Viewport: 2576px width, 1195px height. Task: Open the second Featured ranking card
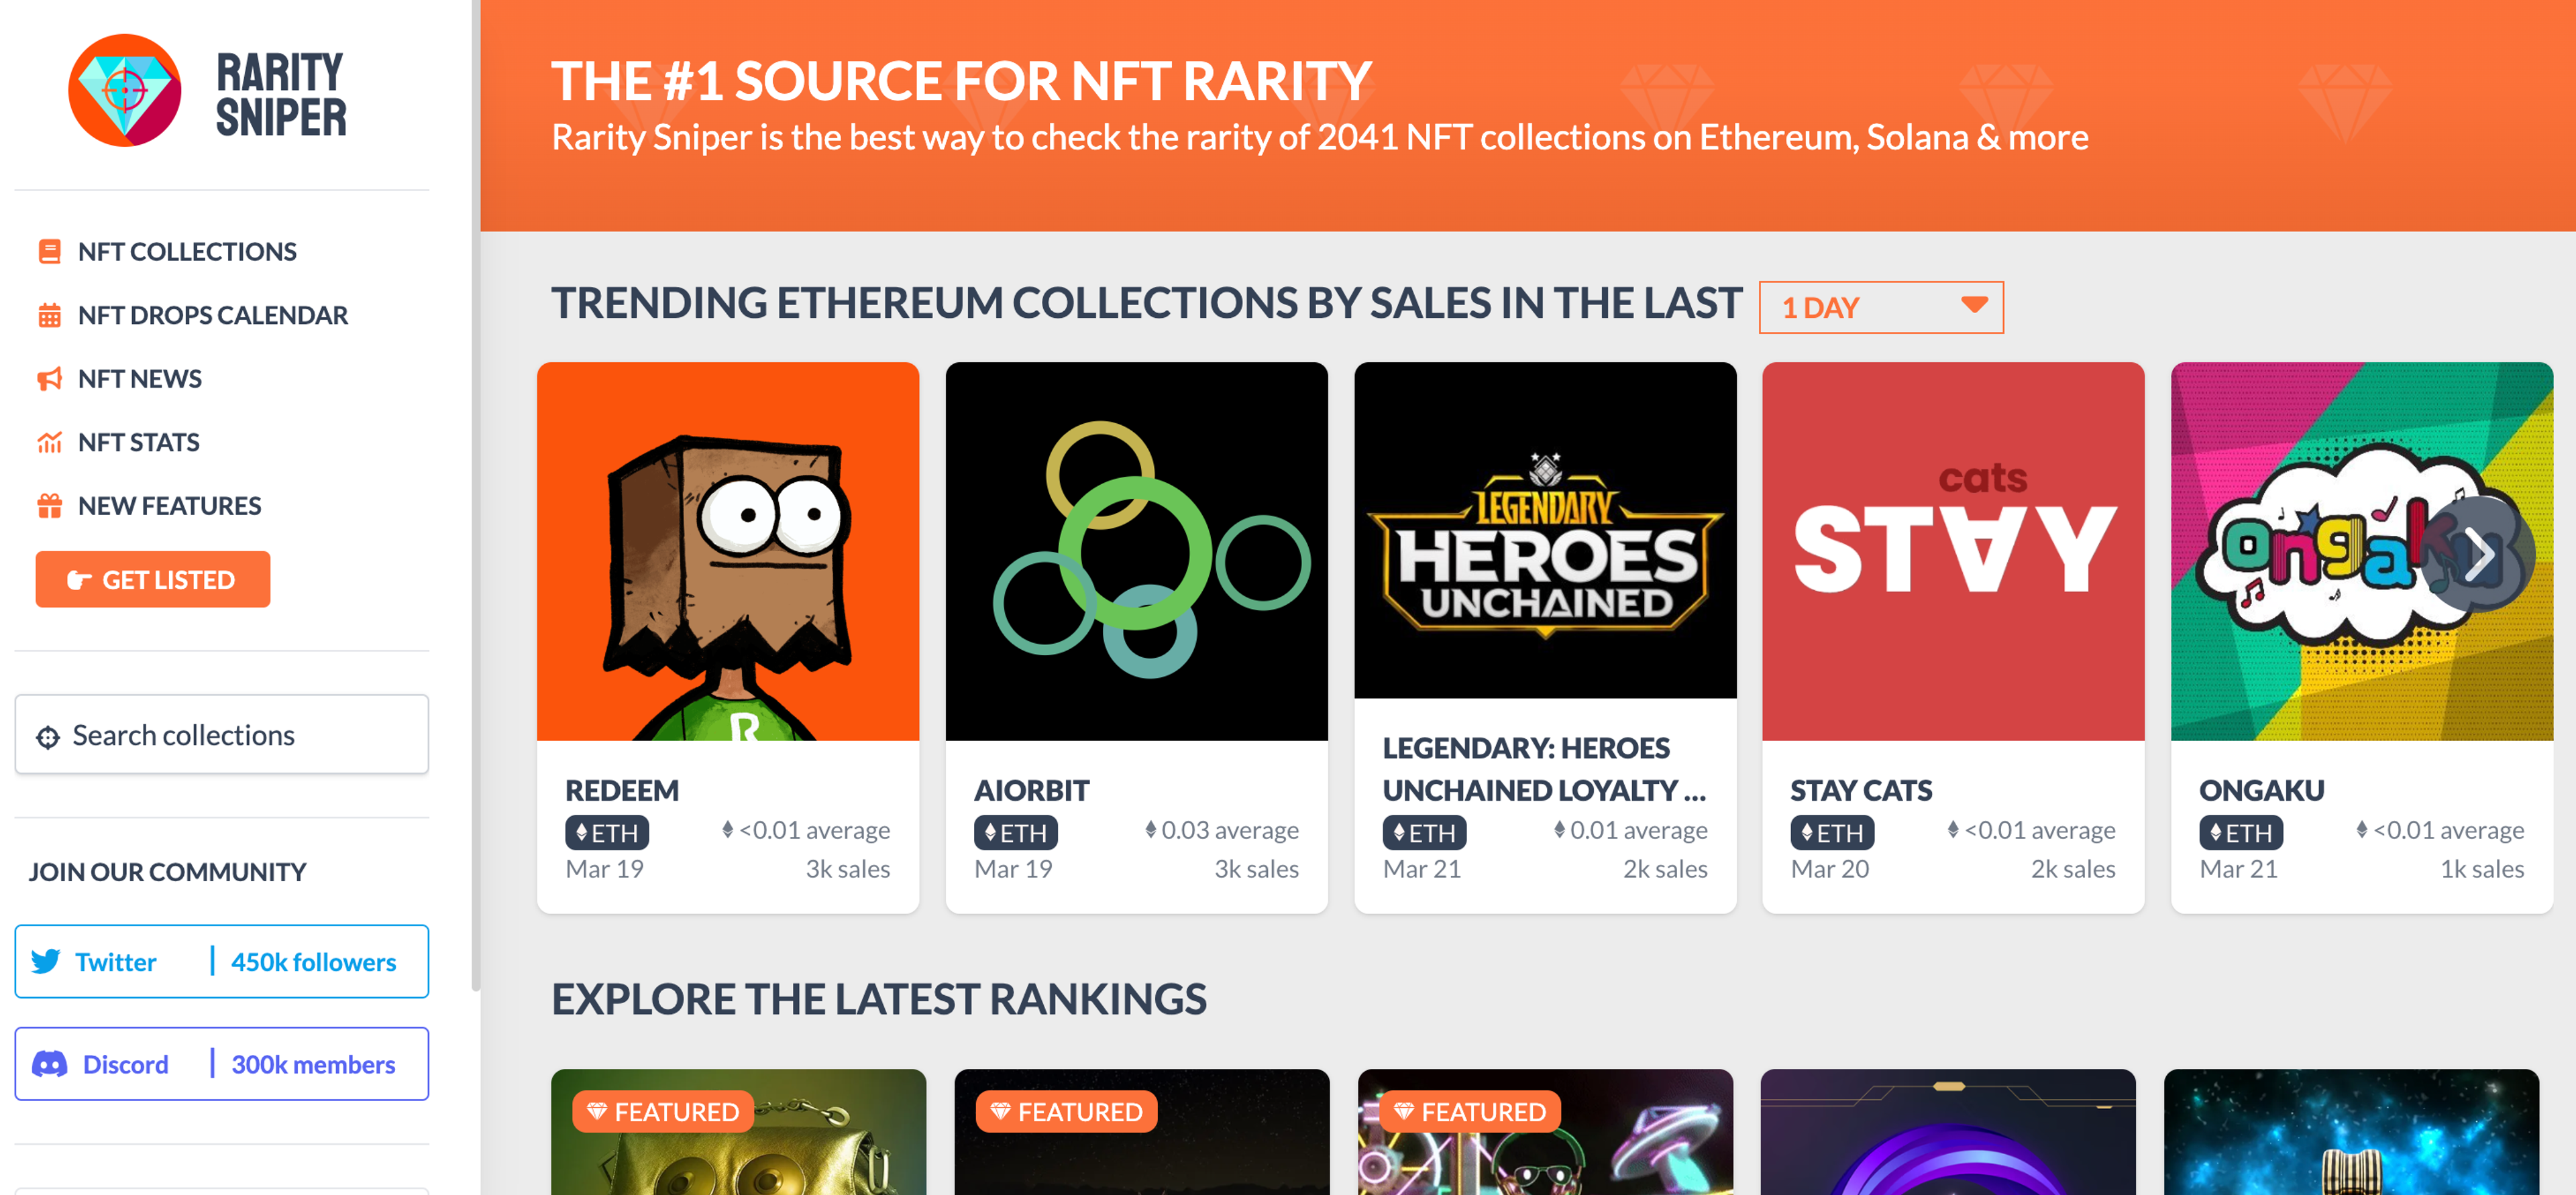pyautogui.click(x=1142, y=1132)
